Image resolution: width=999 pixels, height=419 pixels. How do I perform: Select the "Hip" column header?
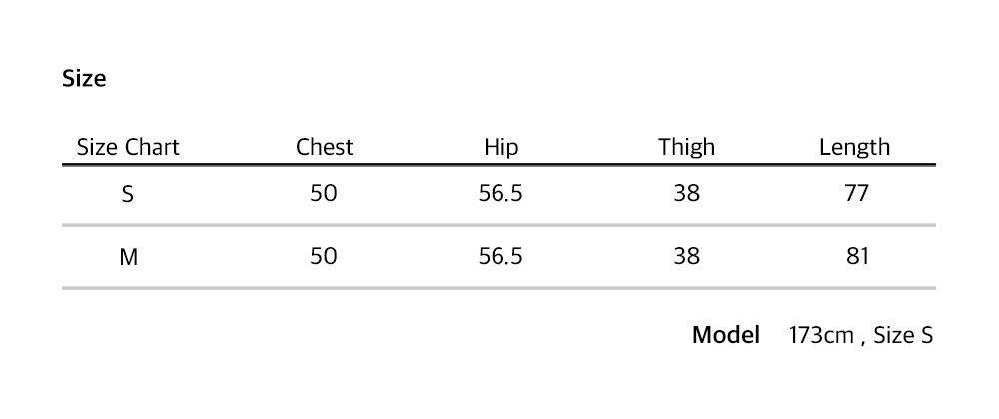(x=500, y=148)
